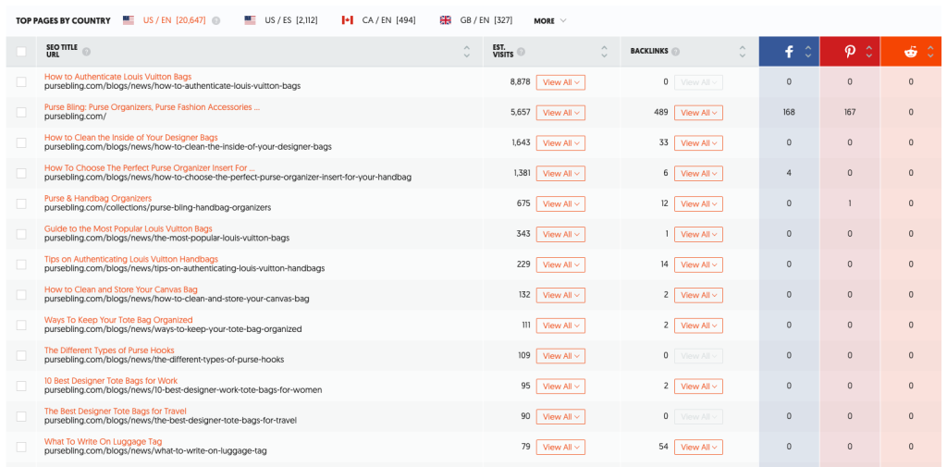Viewport: 947px width, 467px height.
Task: Open visits View All for 79 visits row
Action: point(560,447)
